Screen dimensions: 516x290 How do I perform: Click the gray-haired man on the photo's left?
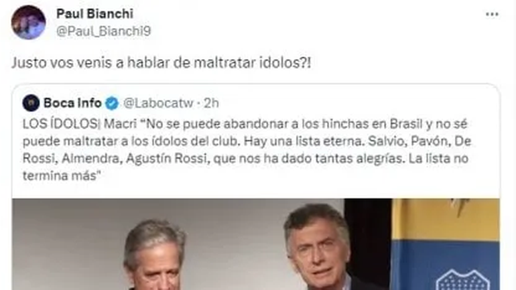(154, 255)
